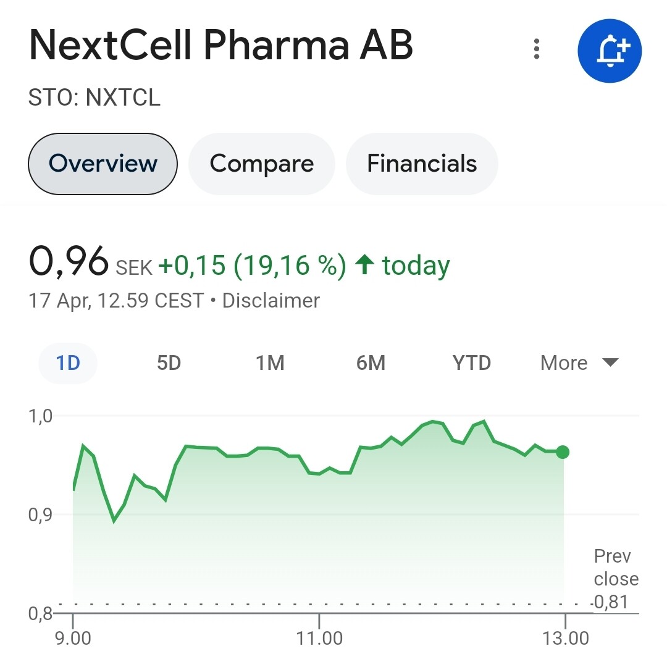This screenshot has width=667, height=667.
Task: Click the Prev close 0,81 label
Action: tap(616, 579)
